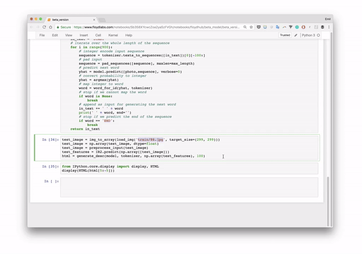This screenshot has width=362, height=254.
Task: Select the In [35] display HTML cell
Action: (x=189, y=168)
